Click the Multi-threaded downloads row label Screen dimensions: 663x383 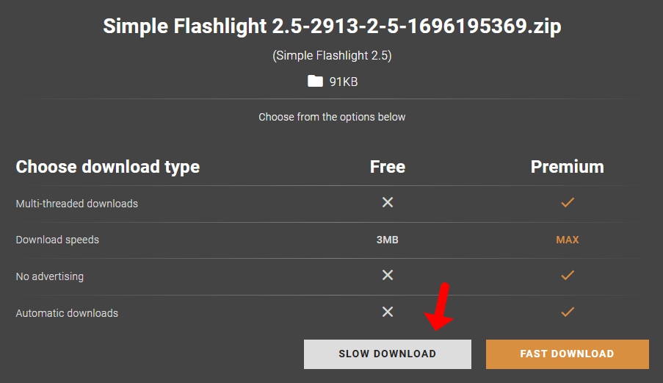click(x=76, y=204)
